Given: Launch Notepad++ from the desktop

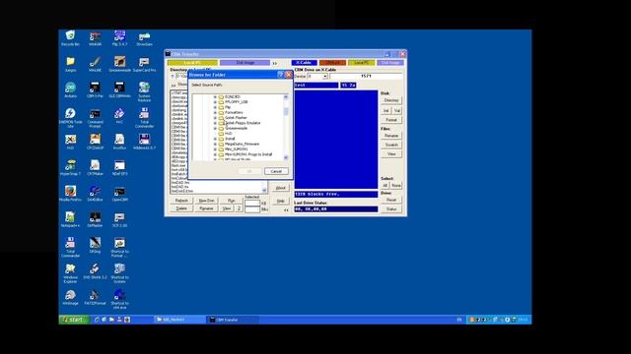Looking at the screenshot, I should click(x=70, y=219).
